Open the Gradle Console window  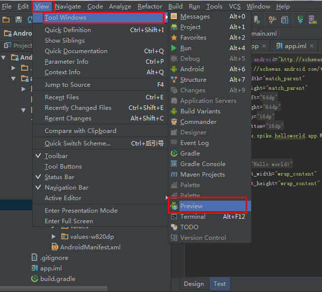pyautogui.click(x=209, y=164)
